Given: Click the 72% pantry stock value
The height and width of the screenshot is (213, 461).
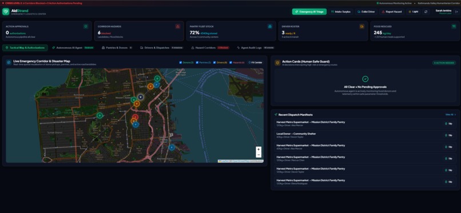Looking at the screenshot, I should point(194,33).
